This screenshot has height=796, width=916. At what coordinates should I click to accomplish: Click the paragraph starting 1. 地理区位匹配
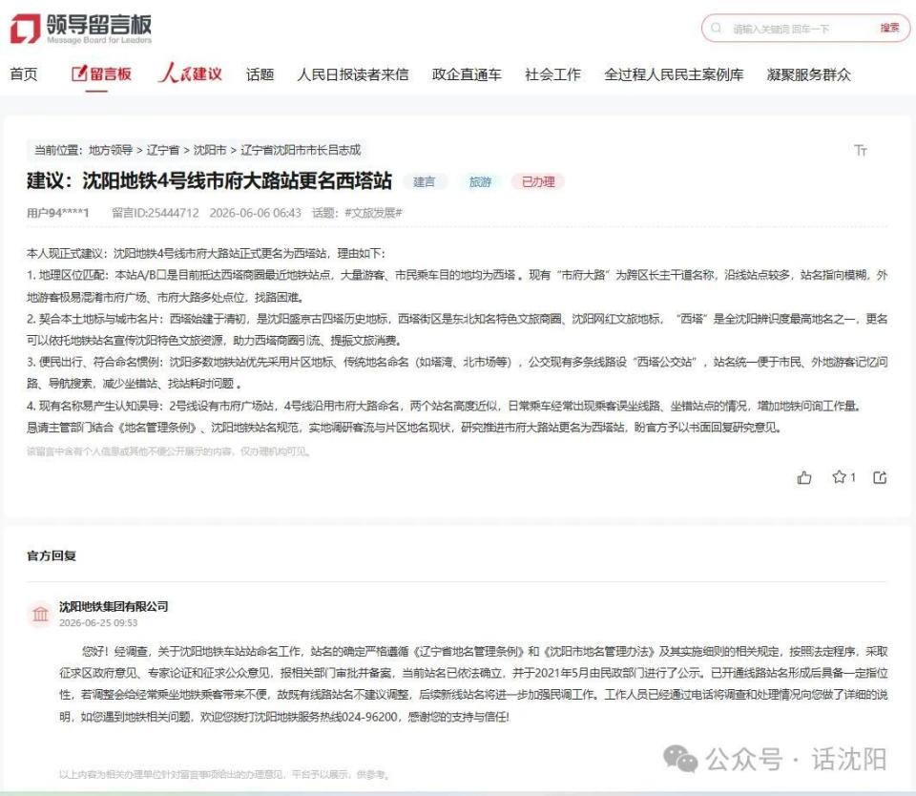pos(457,285)
